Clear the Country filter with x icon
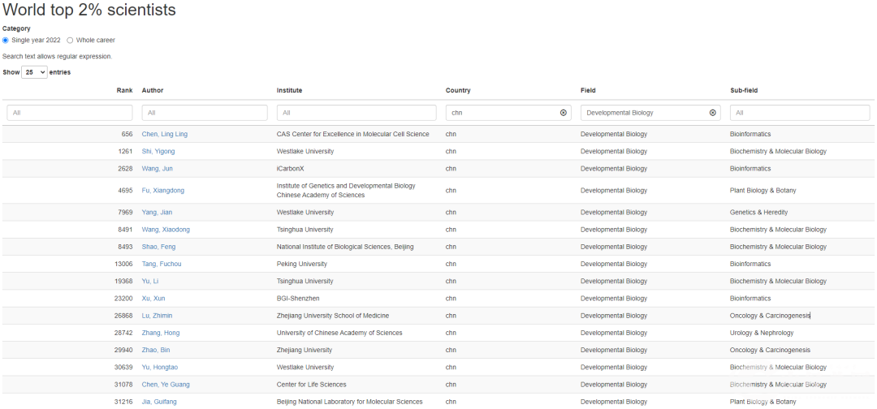This screenshot has width=877, height=409. coord(564,113)
